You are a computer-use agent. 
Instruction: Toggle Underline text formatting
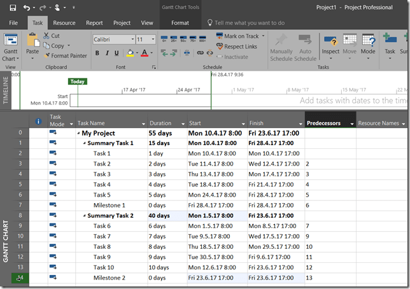coord(117,53)
